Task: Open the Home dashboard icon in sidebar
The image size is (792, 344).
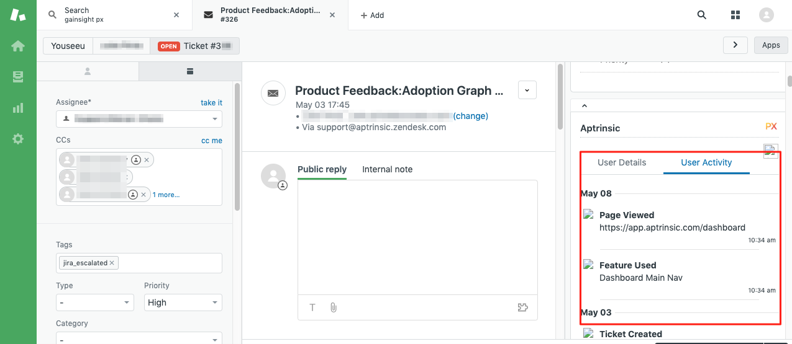Action: pos(18,46)
